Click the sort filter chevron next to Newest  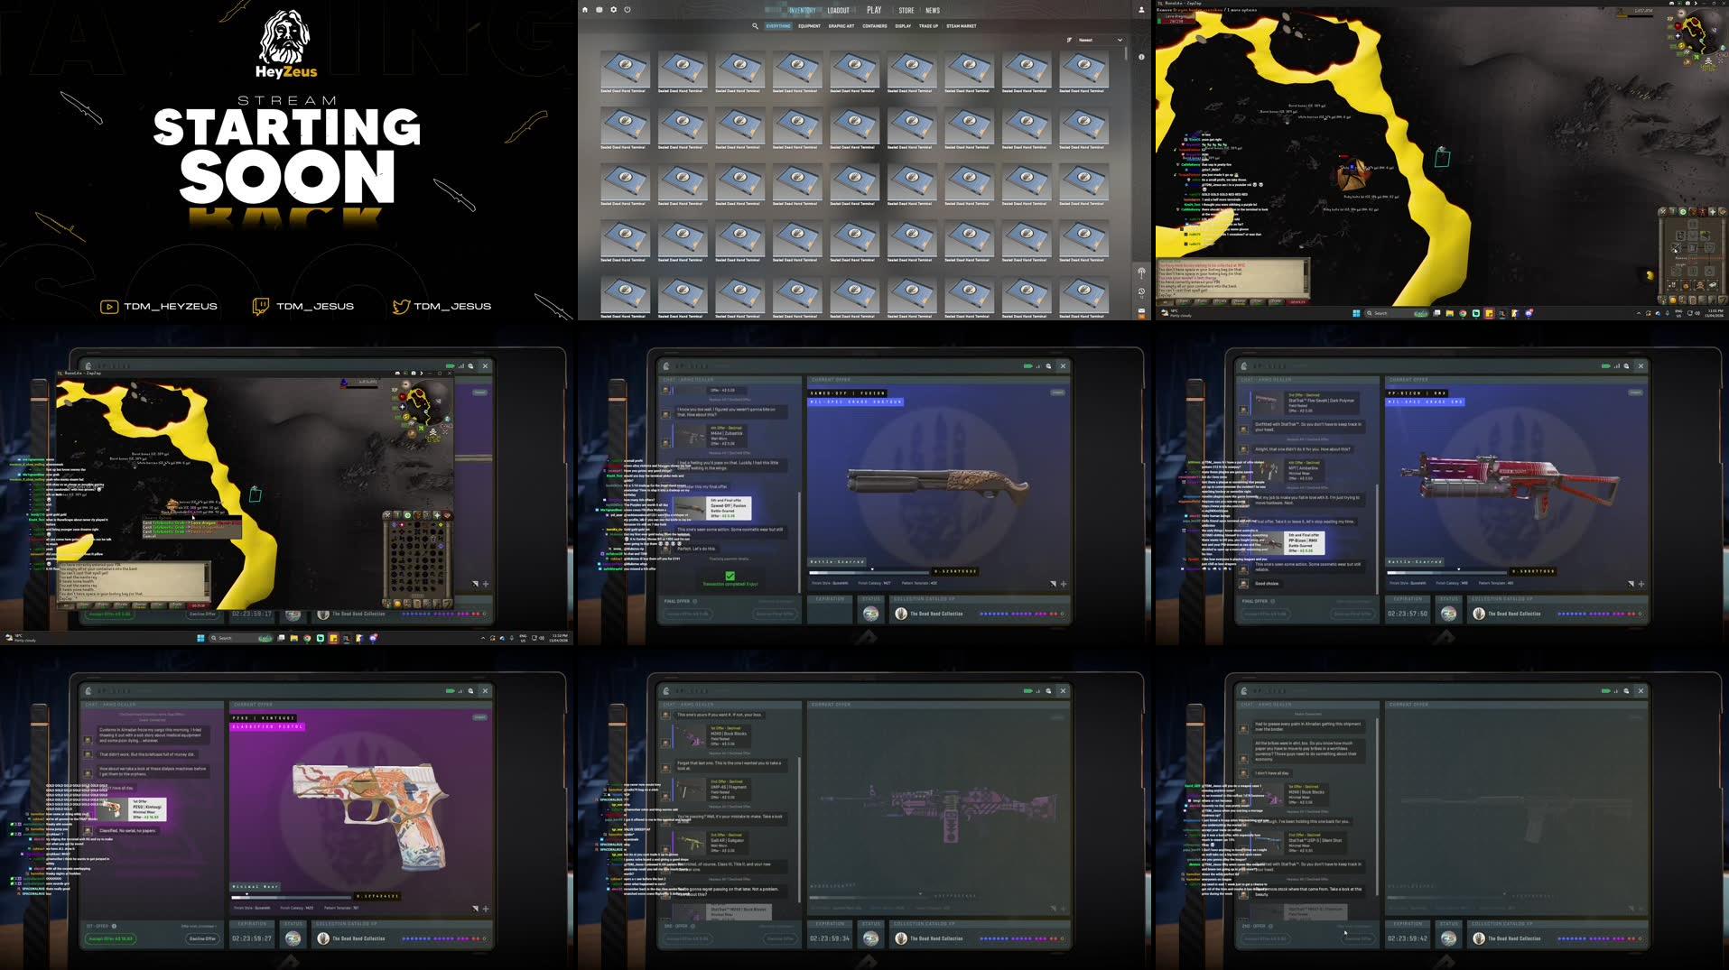[1120, 40]
